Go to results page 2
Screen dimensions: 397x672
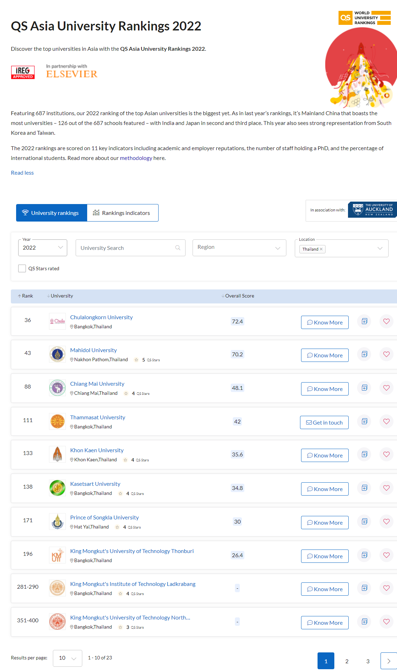[347, 661]
